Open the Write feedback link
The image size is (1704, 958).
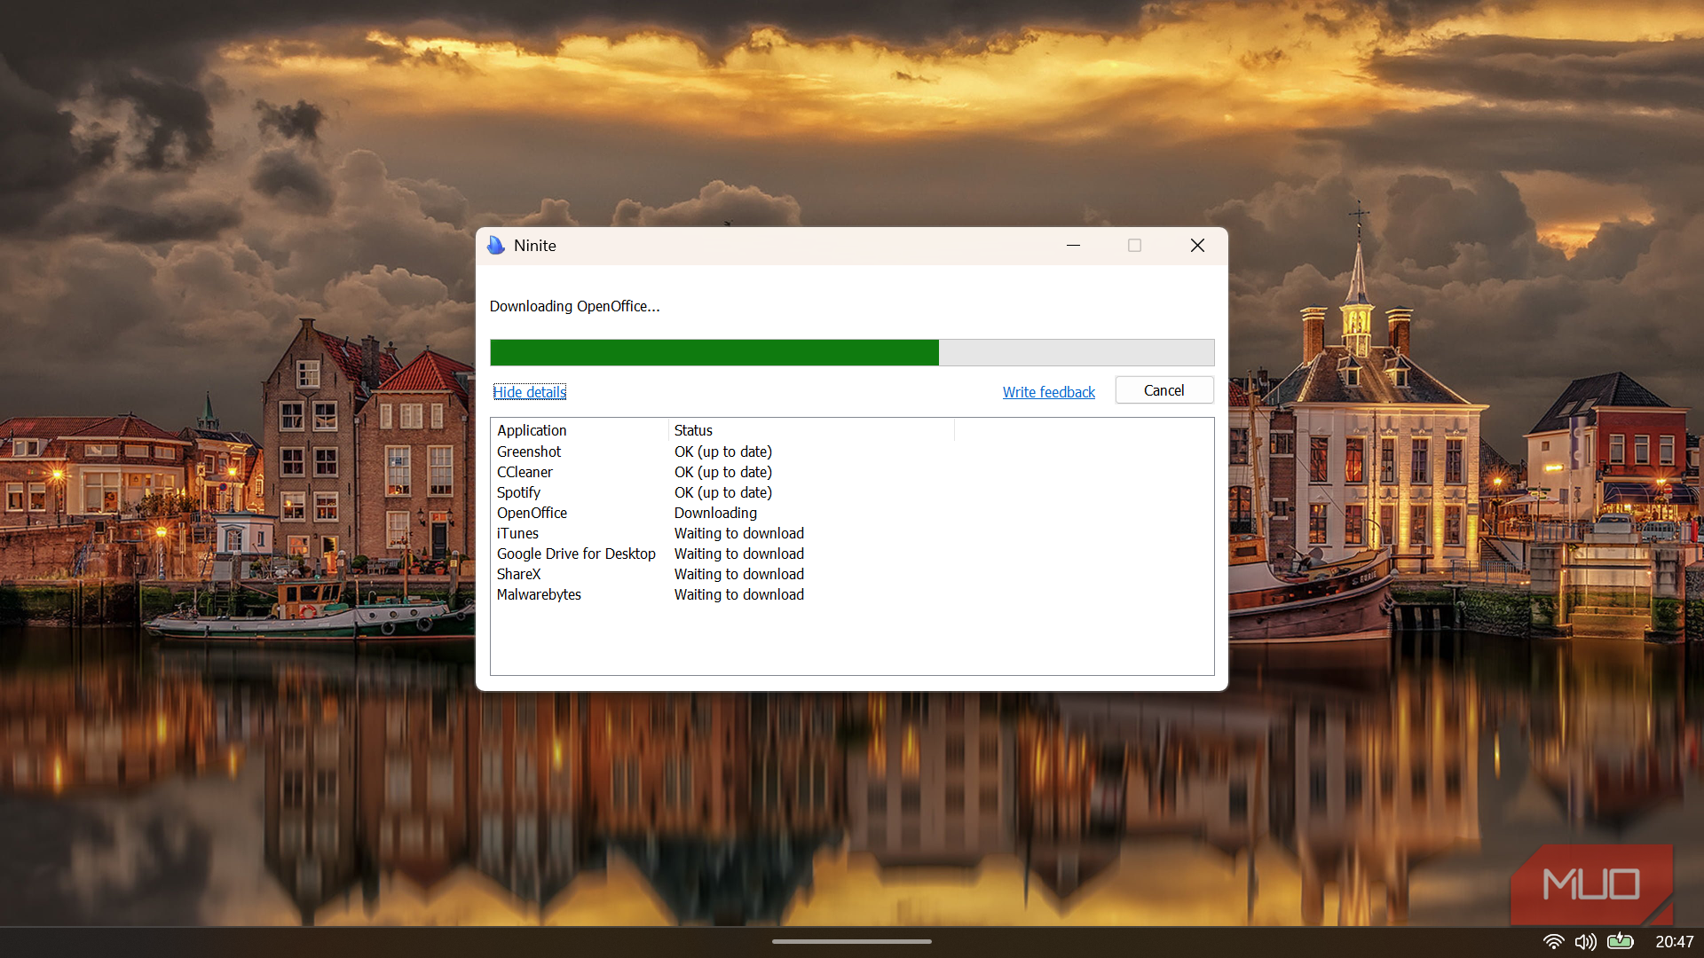1048,392
